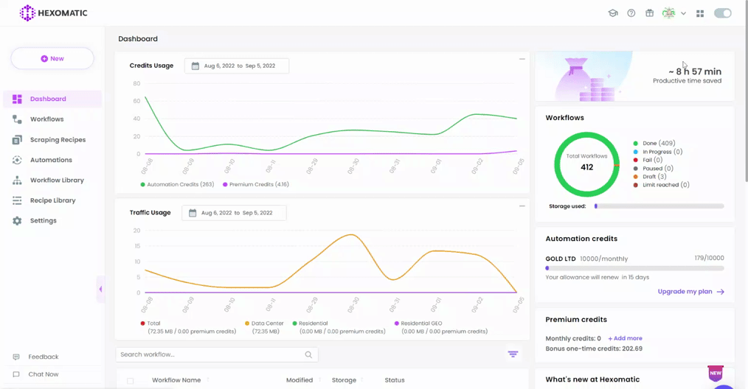Collapse the Traffic Usage panel
Image resolution: width=748 pixels, height=389 pixels.
click(x=522, y=206)
